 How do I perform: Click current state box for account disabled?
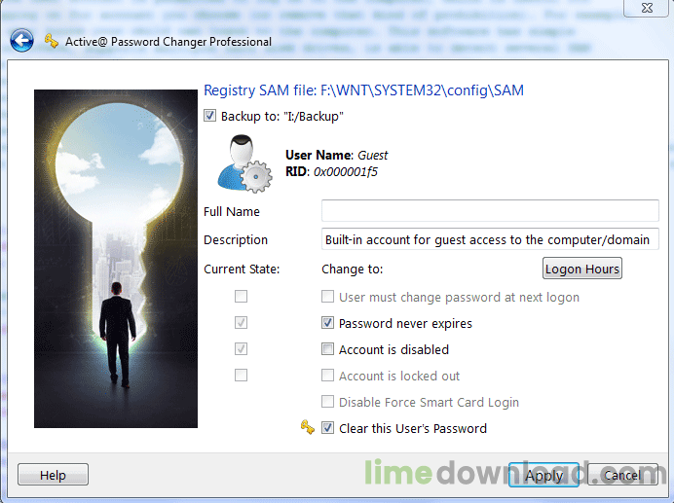coord(242,349)
